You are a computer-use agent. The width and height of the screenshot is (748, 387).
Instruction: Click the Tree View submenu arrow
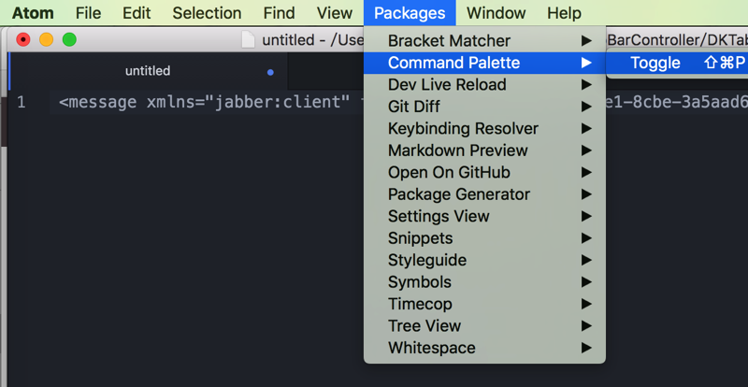[x=586, y=326]
